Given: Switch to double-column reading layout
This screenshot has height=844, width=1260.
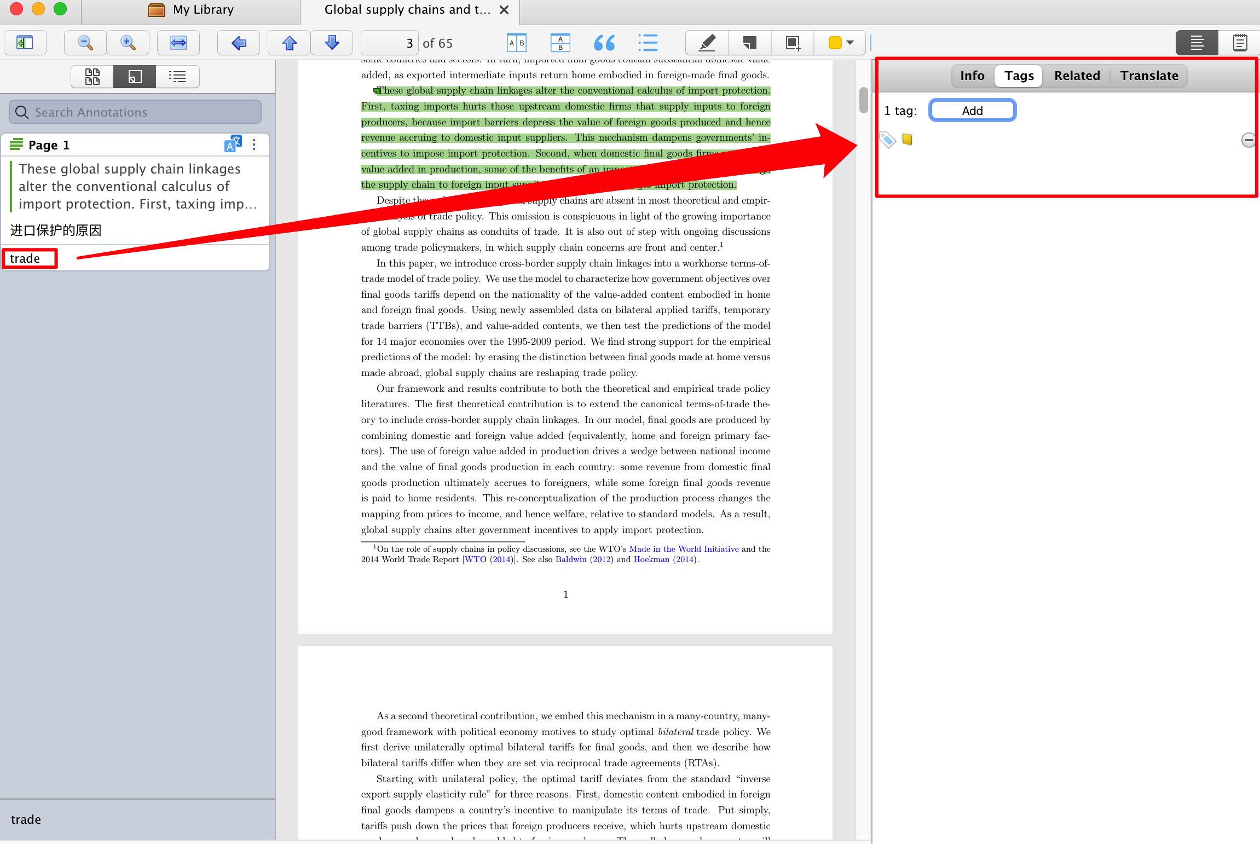Looking at the screenshot, I should (x=516, y=42).
